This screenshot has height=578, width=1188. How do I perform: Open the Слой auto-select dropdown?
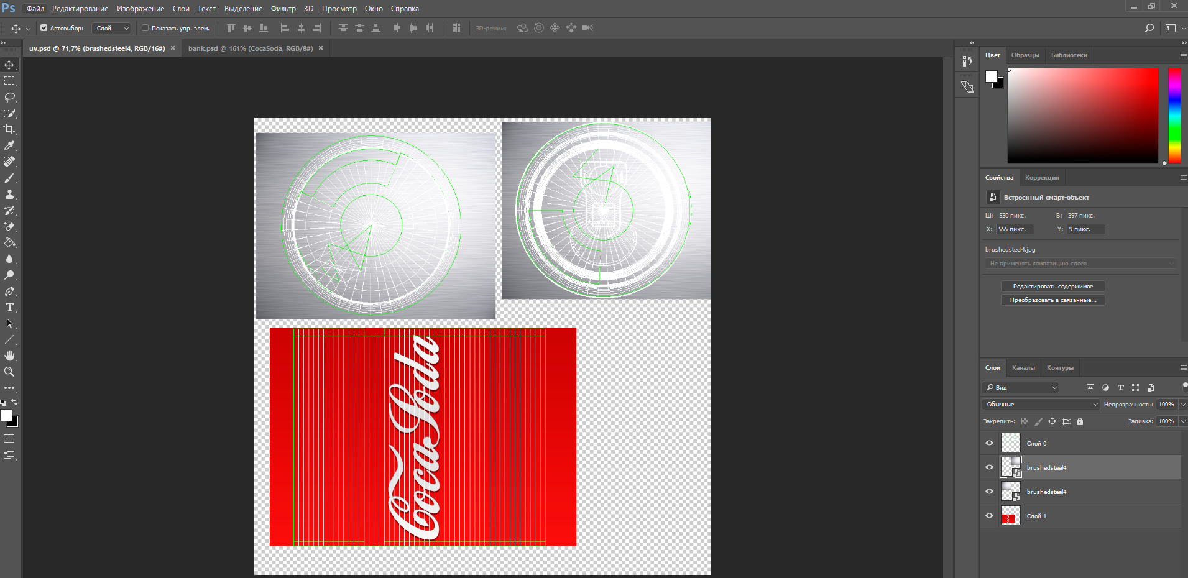[112, 28]
